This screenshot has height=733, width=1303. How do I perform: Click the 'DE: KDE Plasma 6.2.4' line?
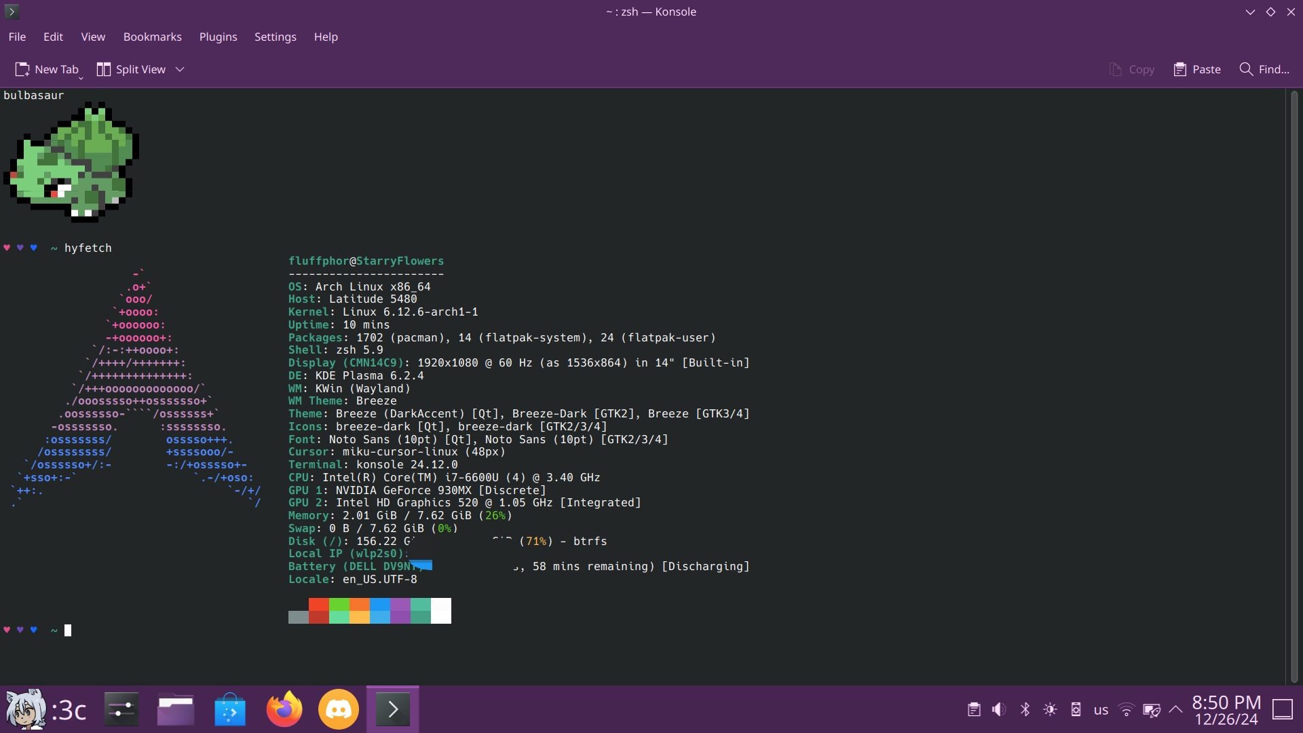click(x=356, y=376)
